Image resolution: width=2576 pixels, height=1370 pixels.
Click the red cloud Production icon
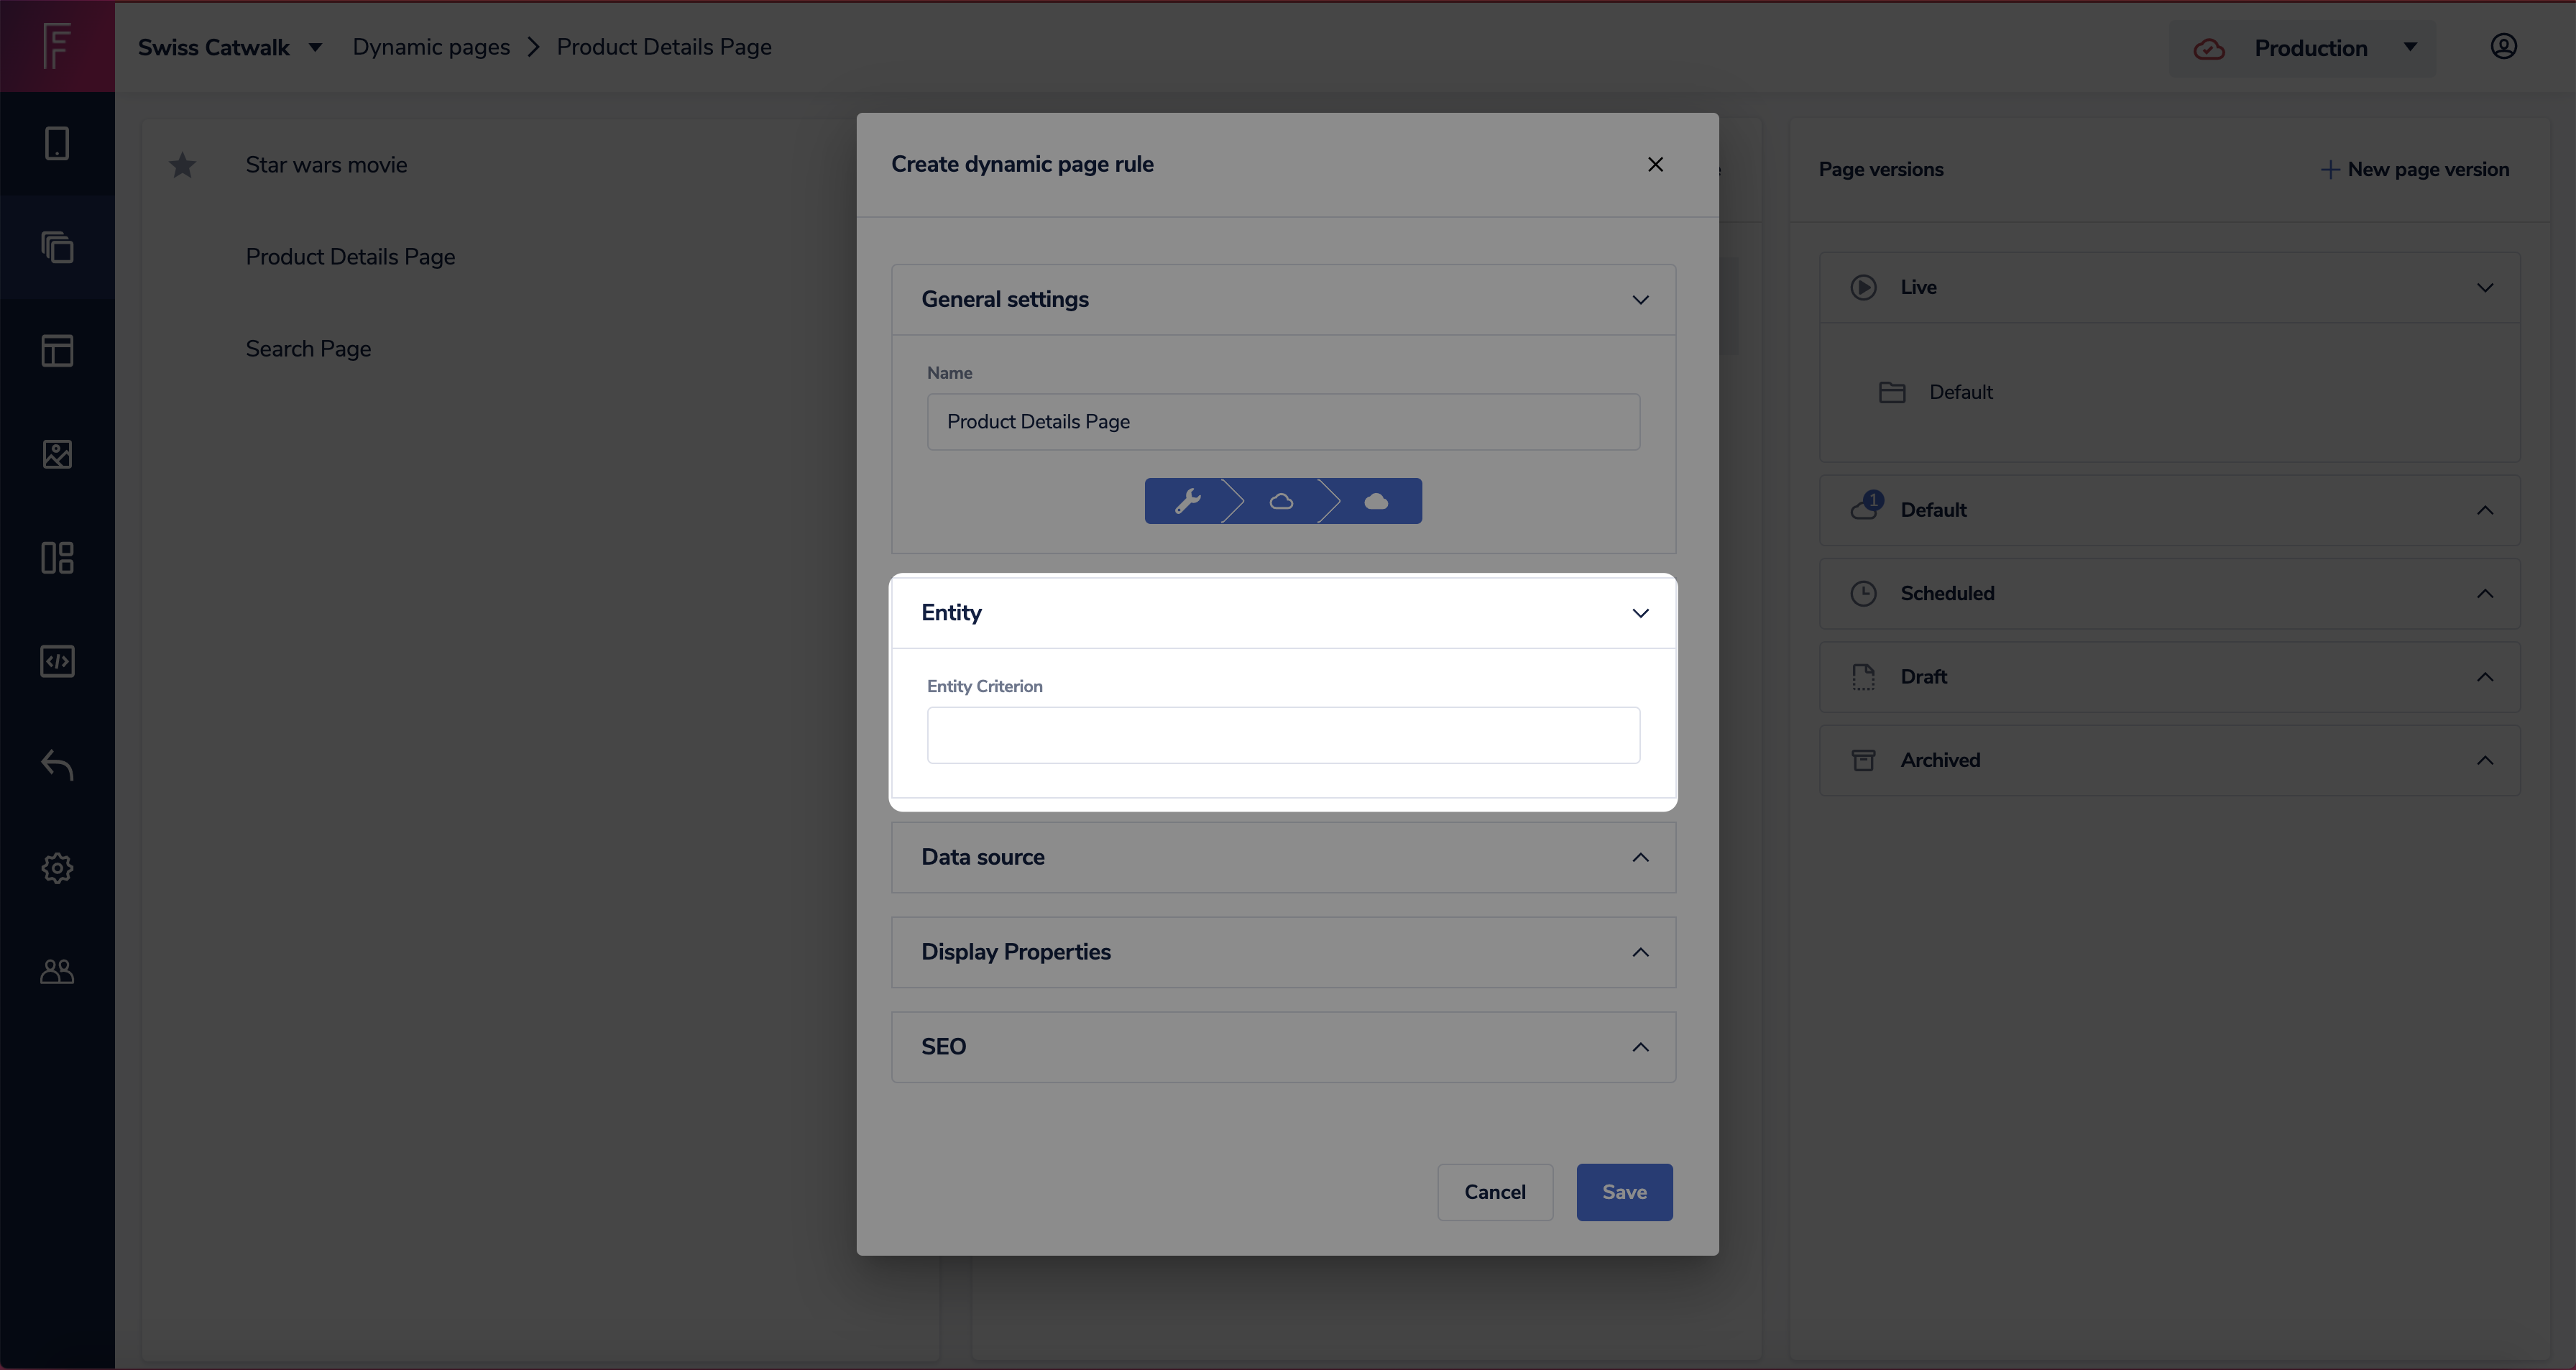2209,48
